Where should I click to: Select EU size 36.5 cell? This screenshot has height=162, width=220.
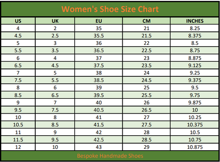click(99, 50)
